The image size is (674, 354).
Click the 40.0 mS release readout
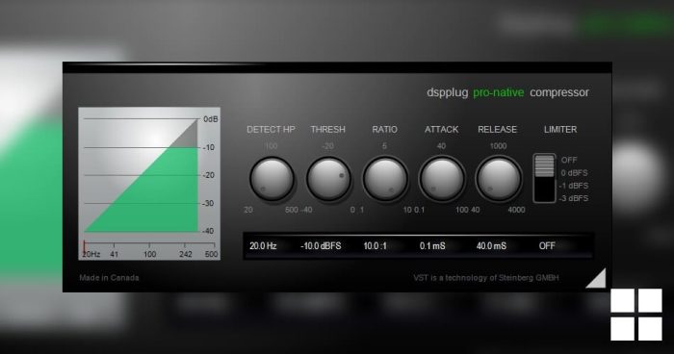tap(491, 245)
